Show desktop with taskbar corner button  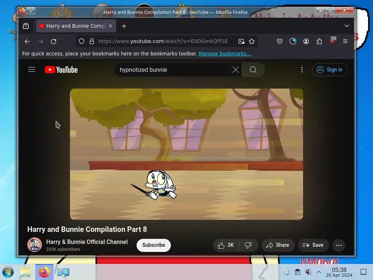(364, 272)
